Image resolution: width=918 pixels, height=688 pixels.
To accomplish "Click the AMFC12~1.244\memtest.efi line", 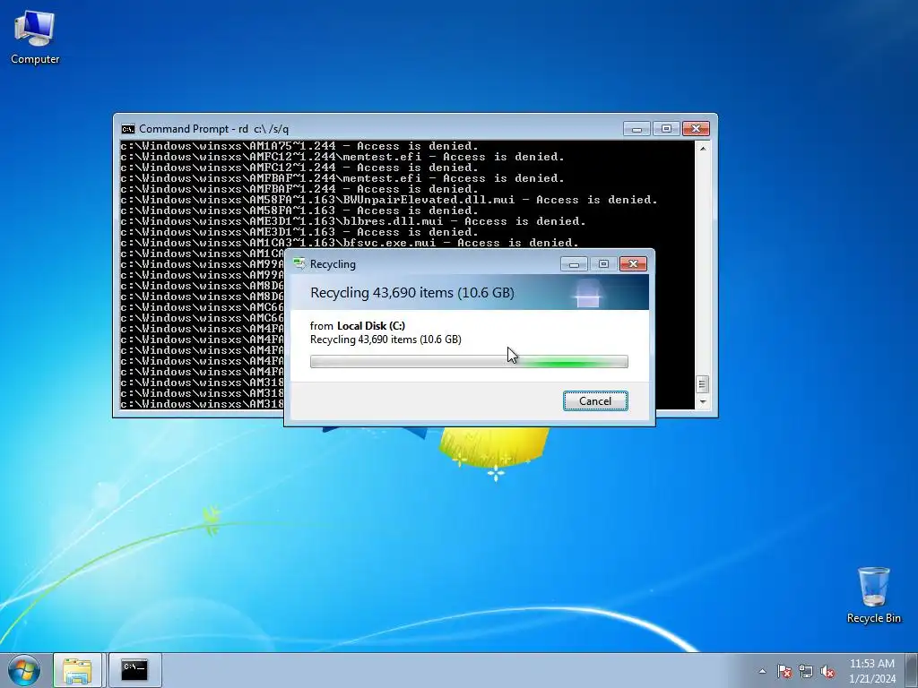I will tap(342, 157).
